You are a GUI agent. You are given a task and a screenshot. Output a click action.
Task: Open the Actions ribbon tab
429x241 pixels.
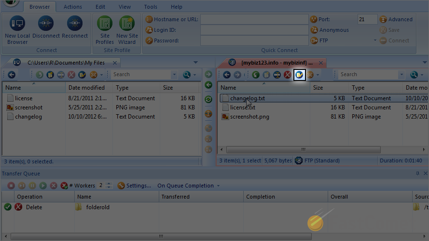click(x=73, y=7)
